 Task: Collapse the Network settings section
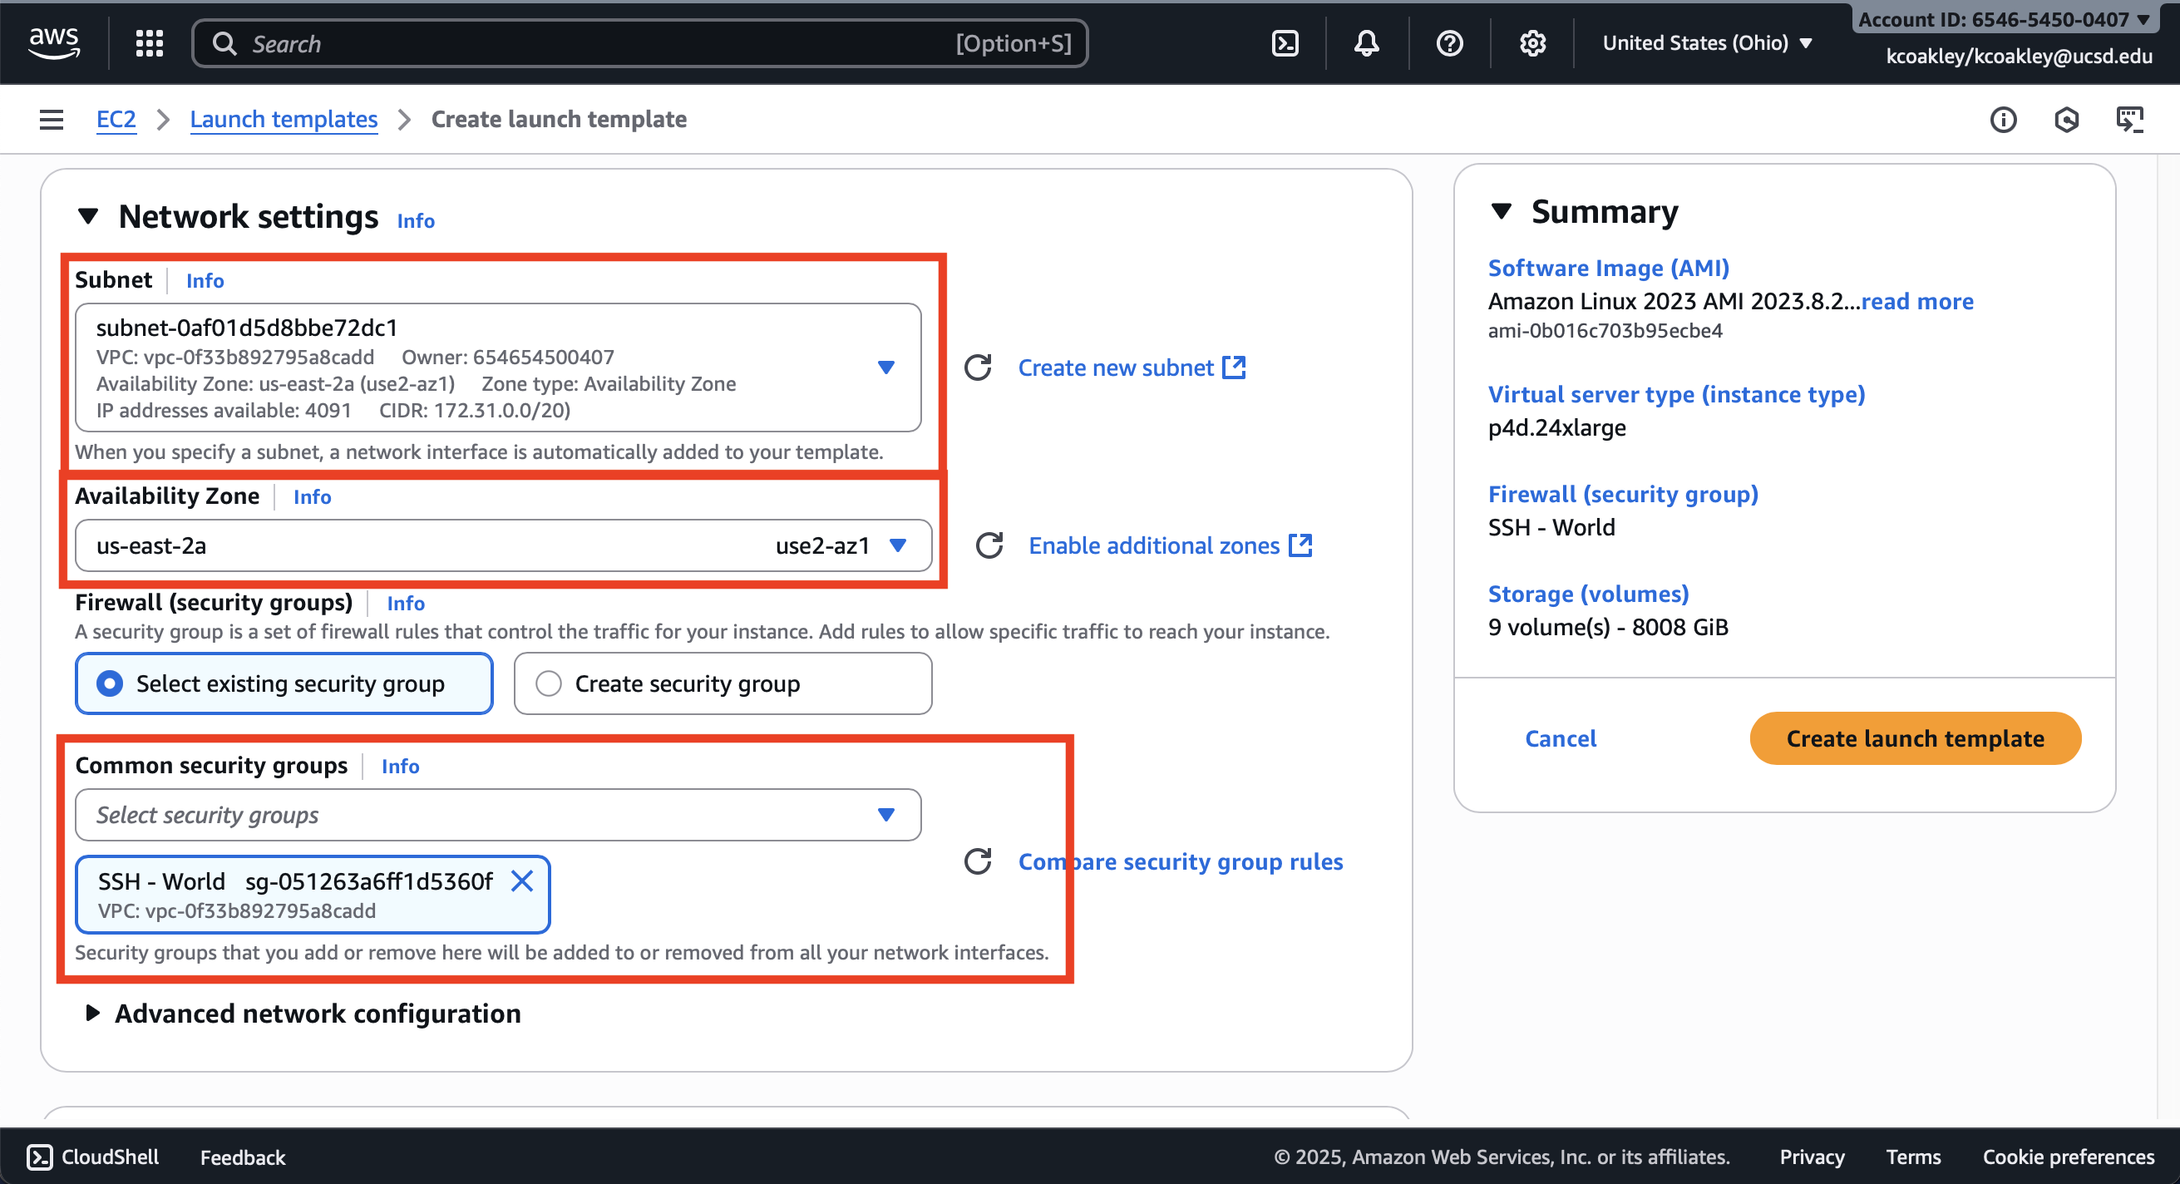click(x=88, y=217)
